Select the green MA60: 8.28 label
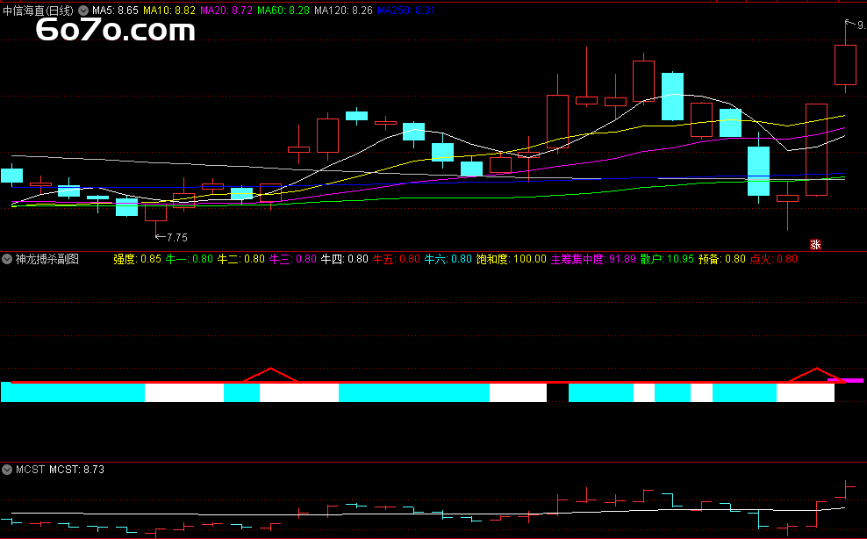Screen dimensions: 867x539 coord(283,11)
